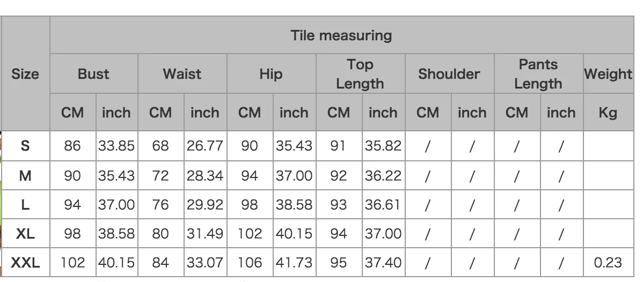This screenshot has width=643, height=282.
Task: Click the Shoulder column header
Action: coord(449,74)
